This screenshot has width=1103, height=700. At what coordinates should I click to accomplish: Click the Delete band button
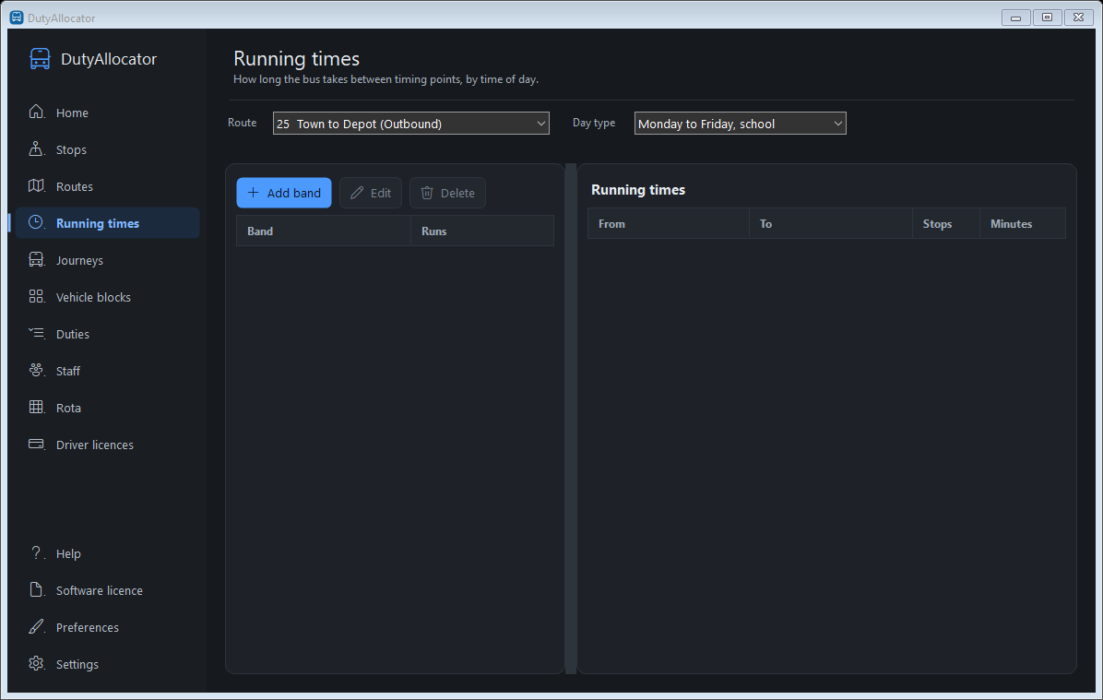[447, 193]
